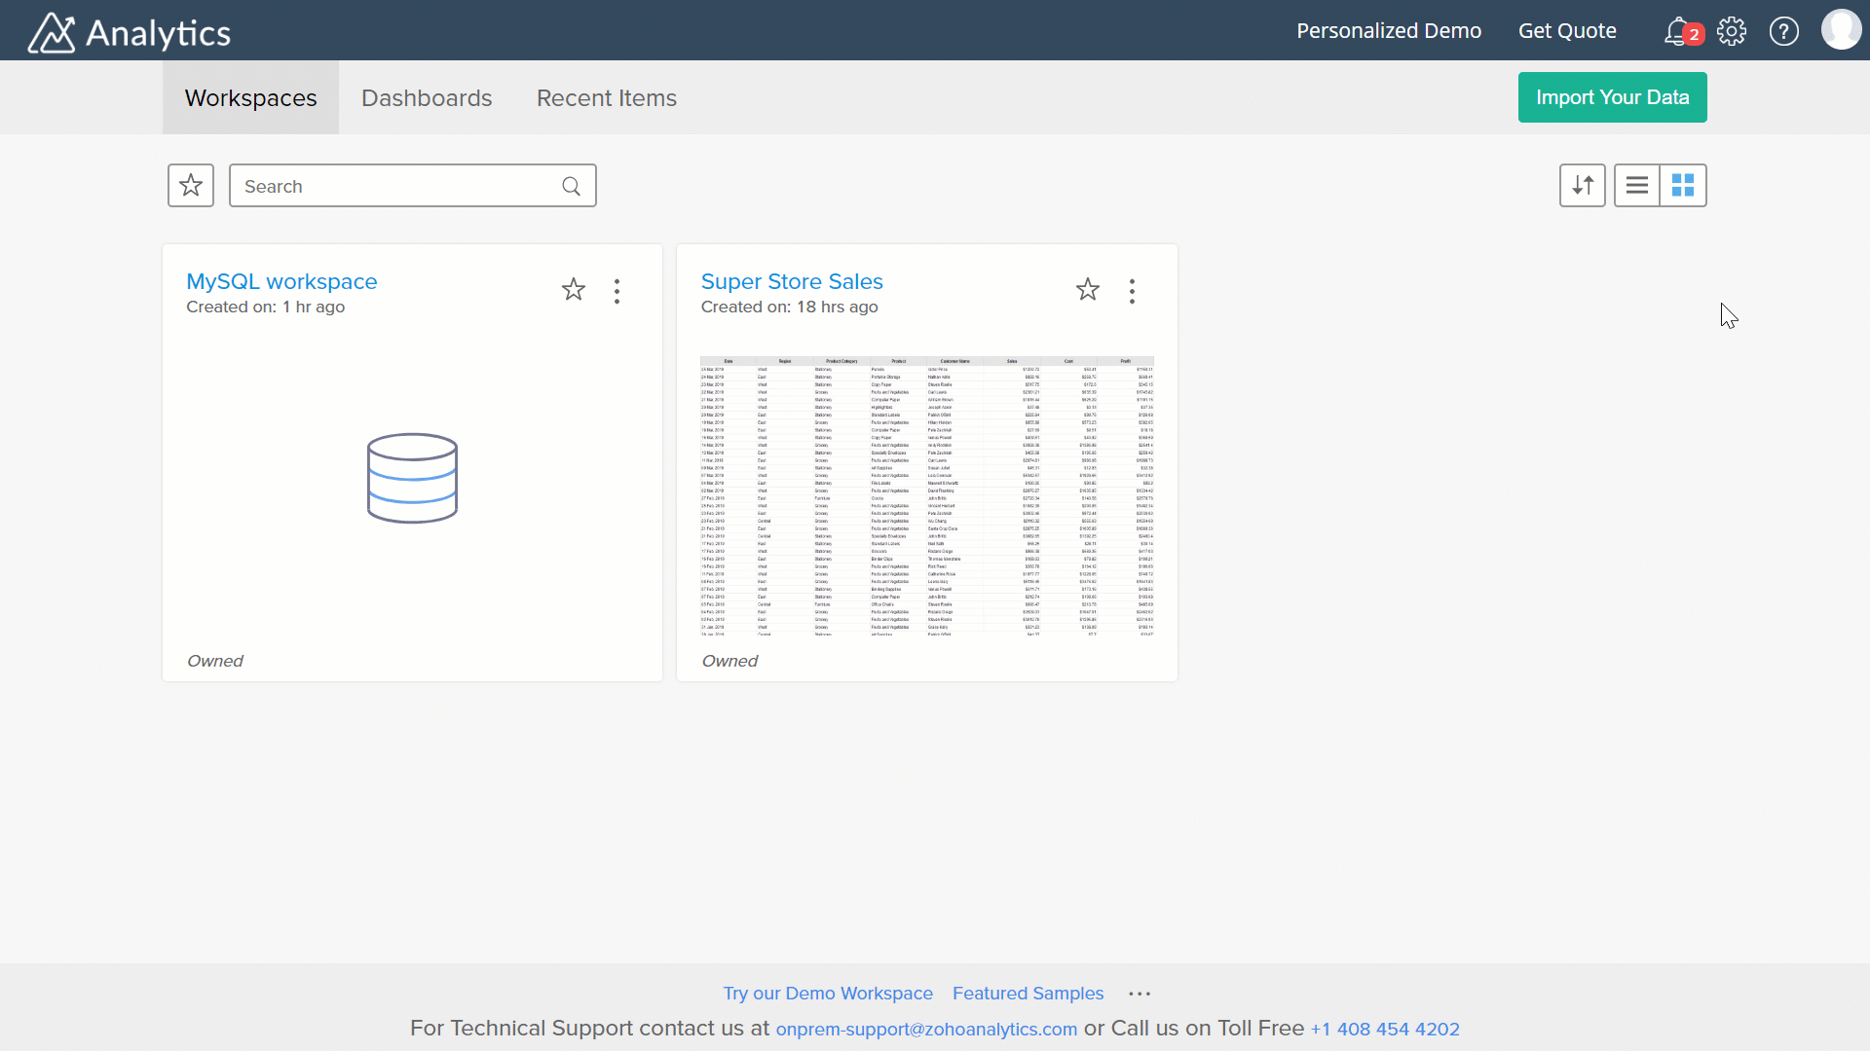Viewport: 1870px width, 1051px height.
Task: Open the settings gear
Action: click(x=1732, y=31)
